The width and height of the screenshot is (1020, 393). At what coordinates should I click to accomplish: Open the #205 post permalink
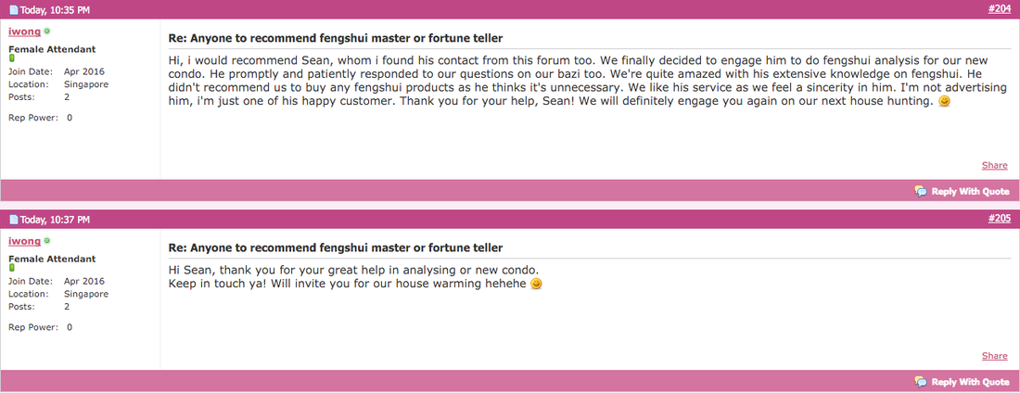coord(999,220)
